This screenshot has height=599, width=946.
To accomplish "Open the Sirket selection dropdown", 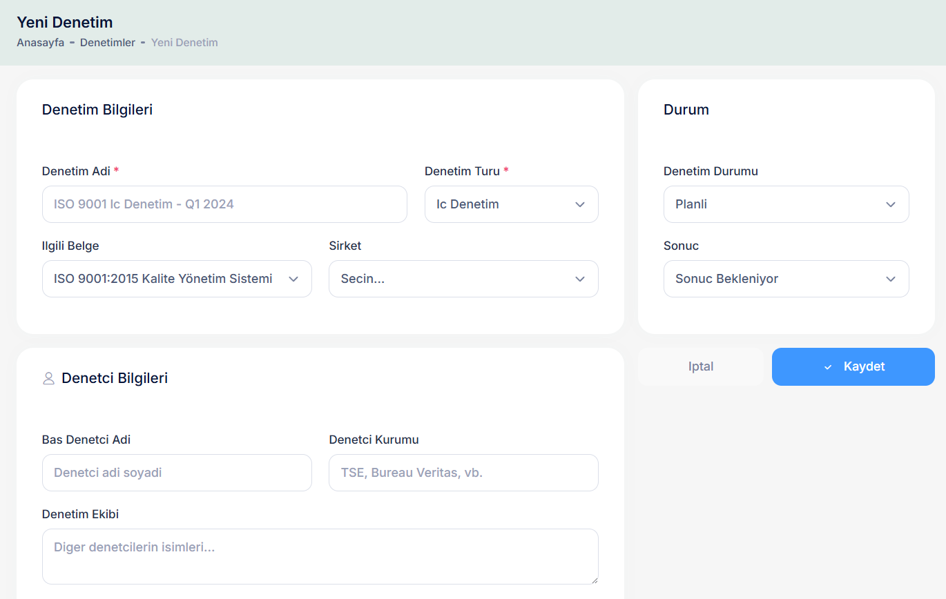I will 463,279.
